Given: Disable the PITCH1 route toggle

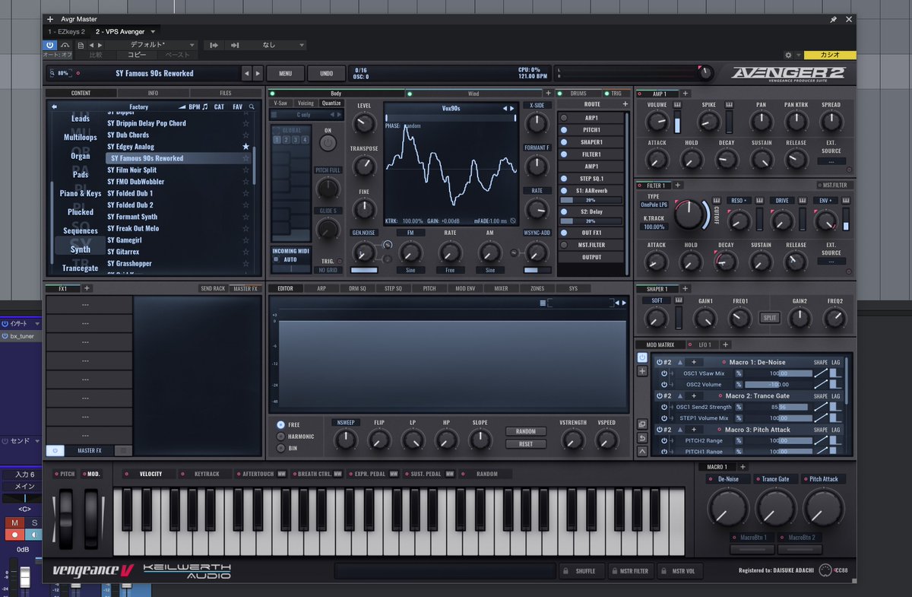Looking at the screenshot, I should pos(564,130).
